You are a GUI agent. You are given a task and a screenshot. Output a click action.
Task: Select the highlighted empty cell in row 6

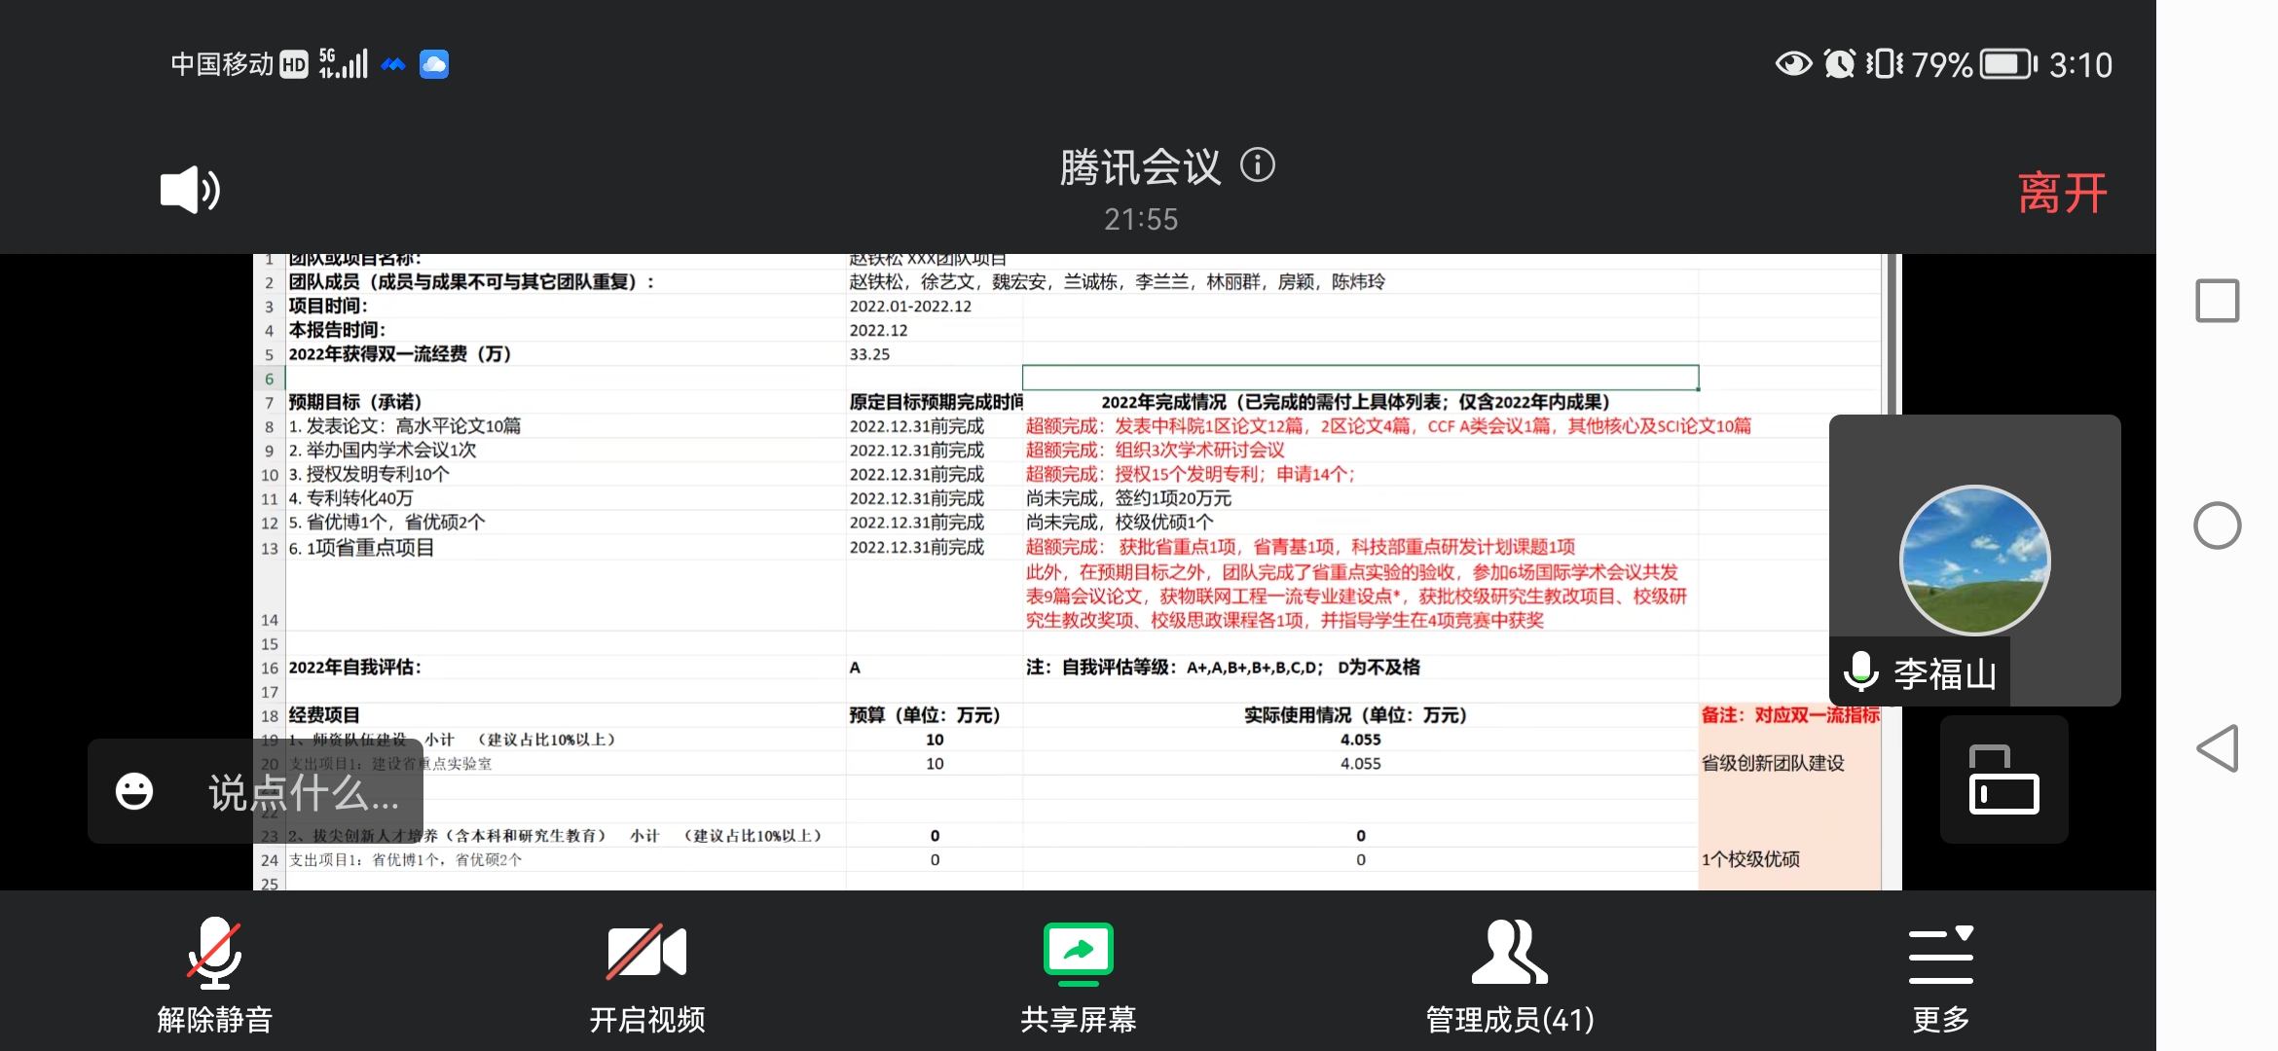pos(1359,378)
